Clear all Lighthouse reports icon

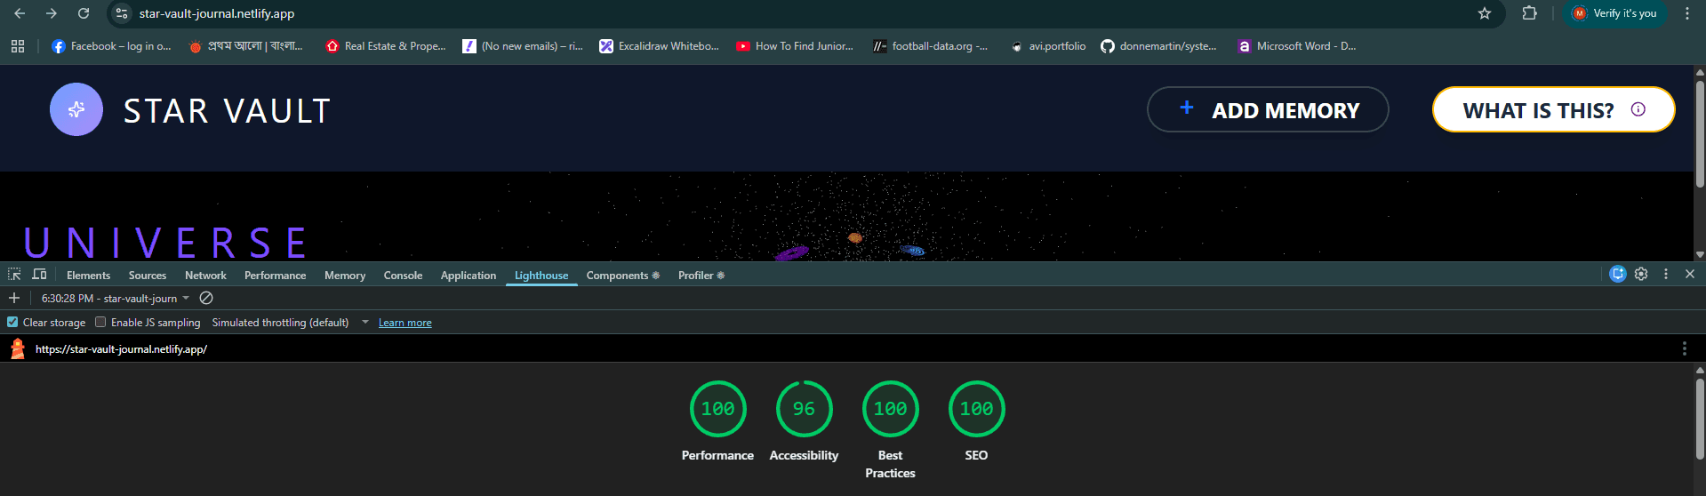206,298
